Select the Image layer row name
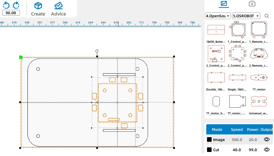This screenshot has height=156, width=274. 219,140
